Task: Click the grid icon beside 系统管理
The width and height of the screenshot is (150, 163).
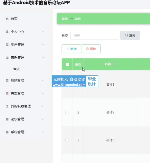Action: coord(7,132)
